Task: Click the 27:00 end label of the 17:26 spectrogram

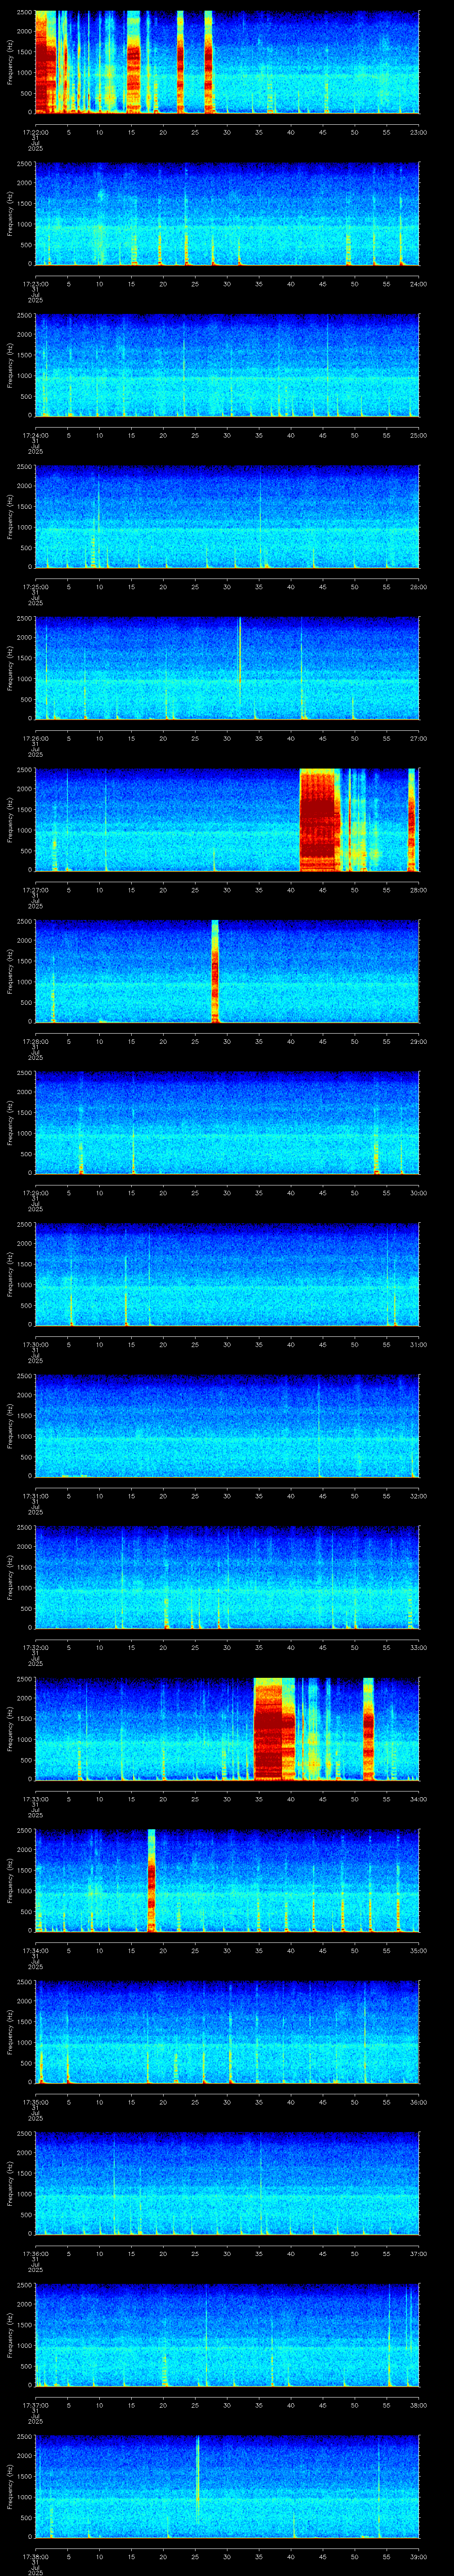Action: click(418, 738)
